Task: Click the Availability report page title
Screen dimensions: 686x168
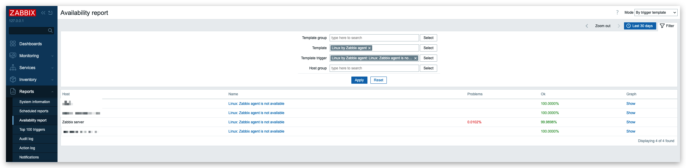Action: pyautogui.click(x=84, y=13)
